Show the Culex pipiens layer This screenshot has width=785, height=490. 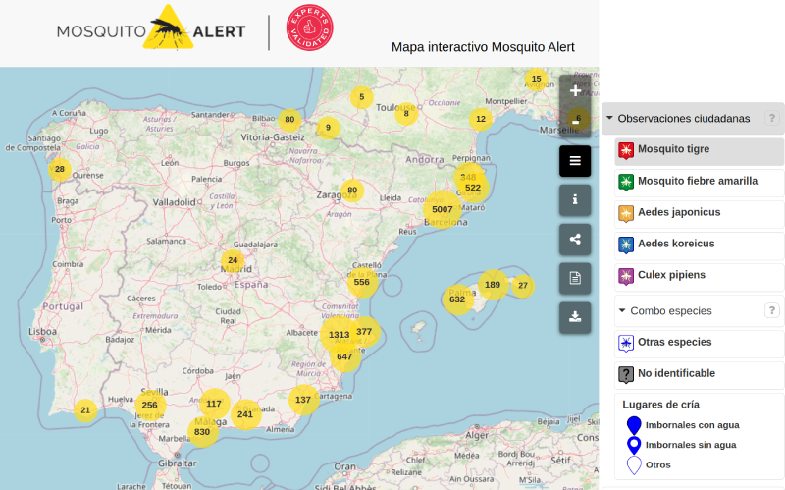point(699,276)
